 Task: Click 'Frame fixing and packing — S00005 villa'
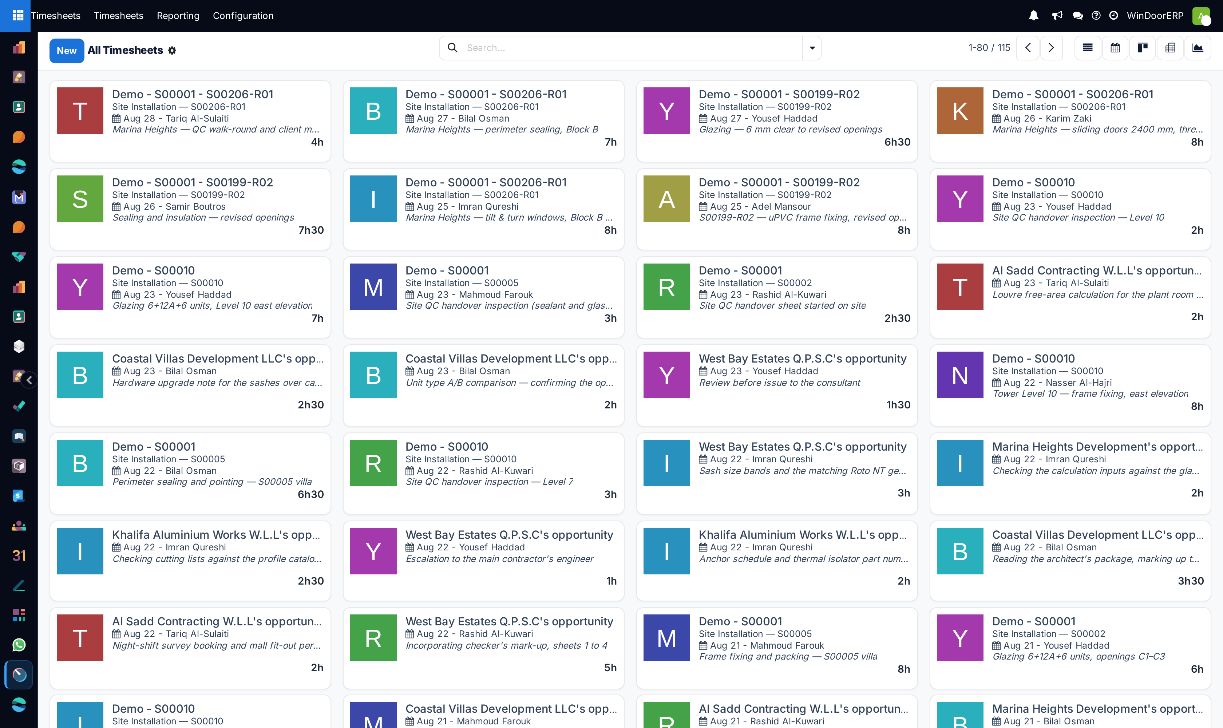click(x=788, y=656)
